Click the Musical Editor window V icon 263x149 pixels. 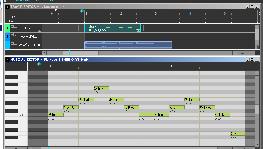tap(7, 59)
